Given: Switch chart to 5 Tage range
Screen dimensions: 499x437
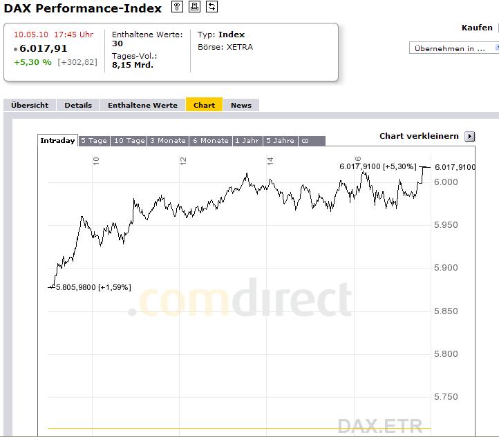Looking at the screenshot, I should (x=94, y=141).
